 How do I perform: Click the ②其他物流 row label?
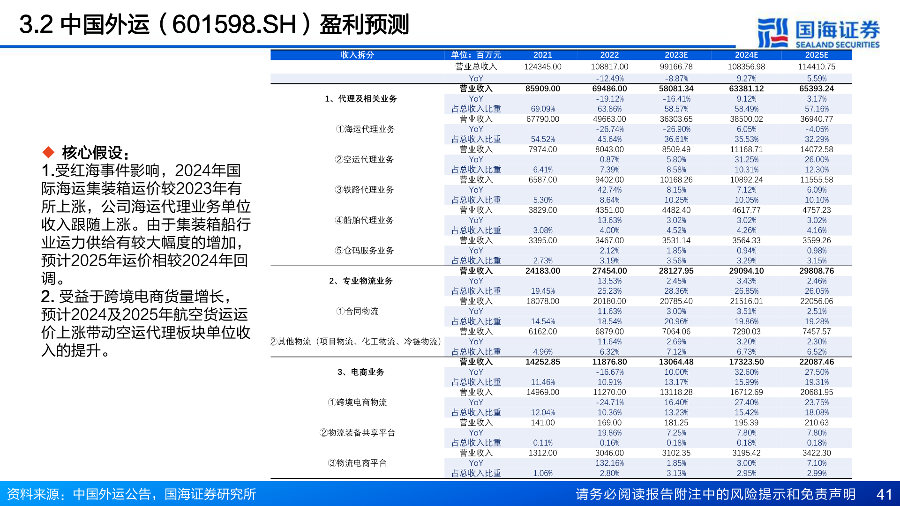pyautogui.click(x=356, y=342)
